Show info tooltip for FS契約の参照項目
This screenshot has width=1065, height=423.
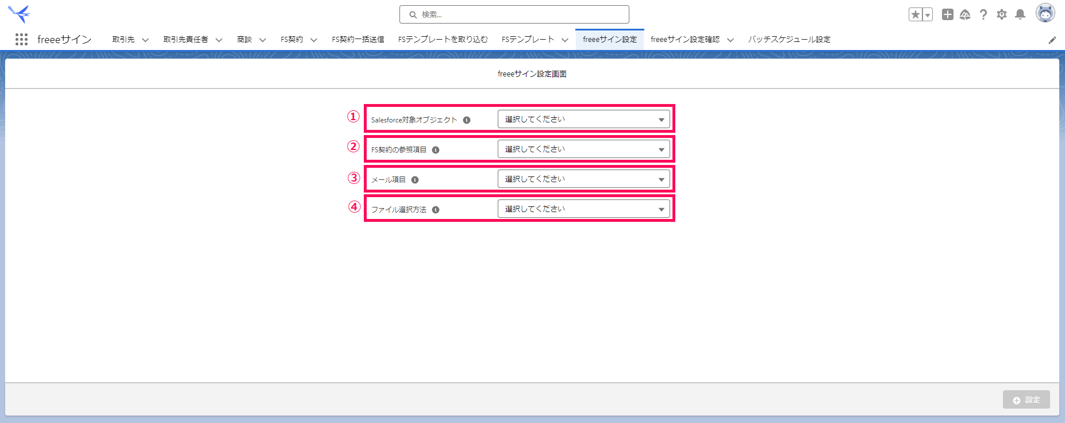click(436, 150)
